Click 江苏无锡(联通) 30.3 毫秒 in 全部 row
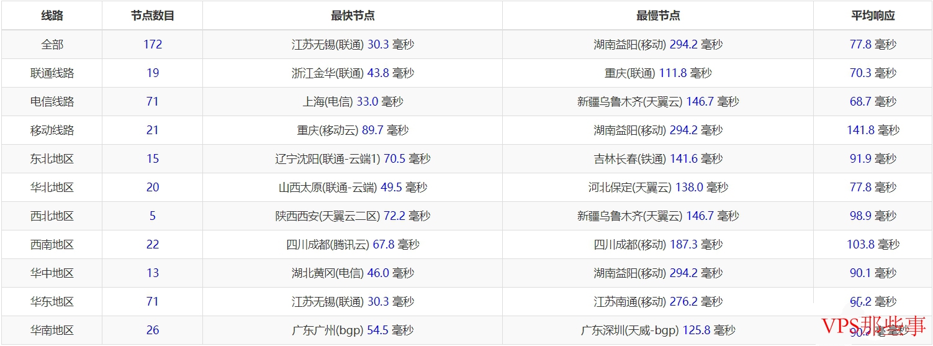933x346 pixels. (x=353, y=45)
